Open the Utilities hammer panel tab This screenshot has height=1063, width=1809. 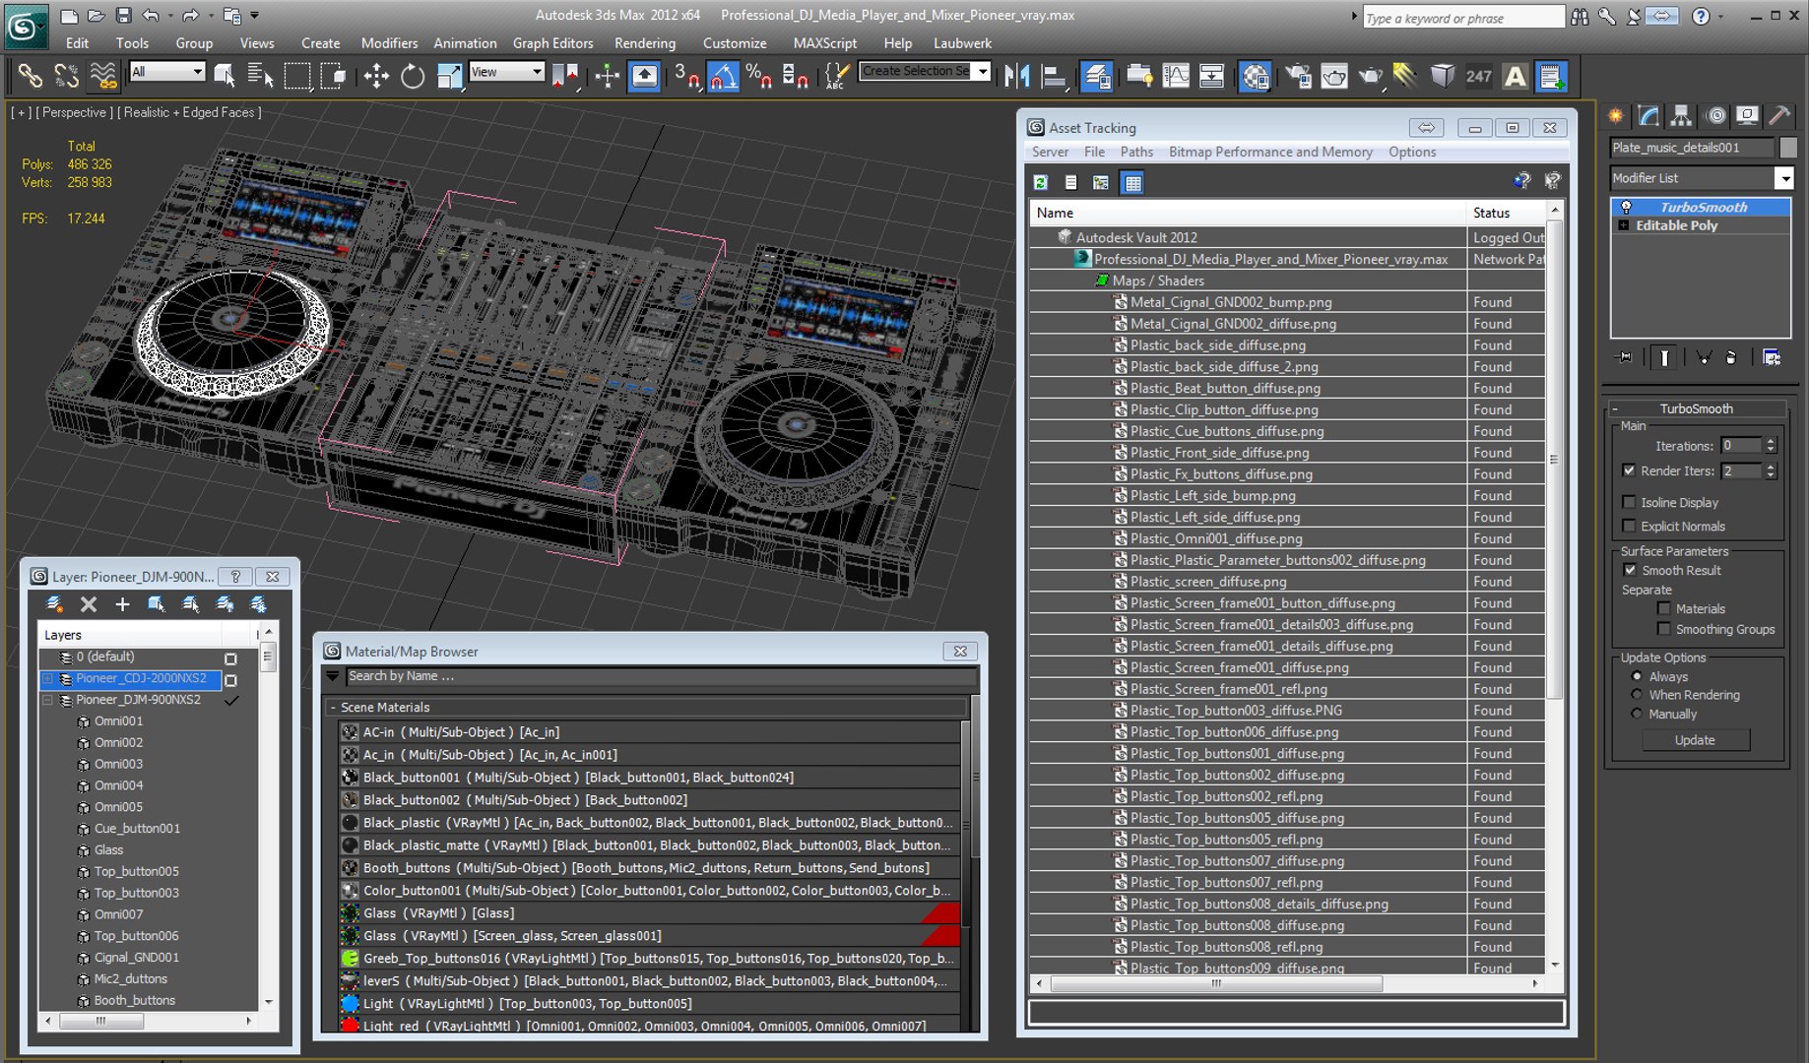click(1779, 116)
